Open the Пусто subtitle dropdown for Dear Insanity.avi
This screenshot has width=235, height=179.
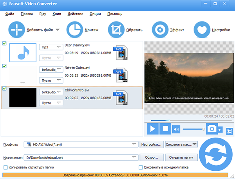[51, 58]
